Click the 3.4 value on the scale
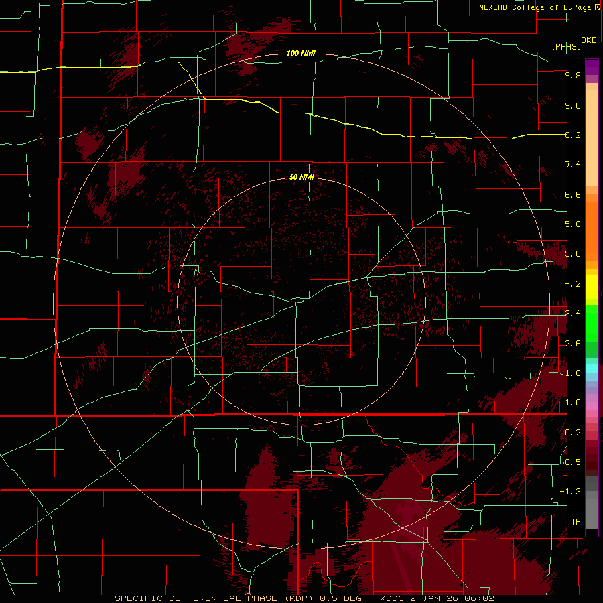This screenshot has width=603, height=603. 573,314
